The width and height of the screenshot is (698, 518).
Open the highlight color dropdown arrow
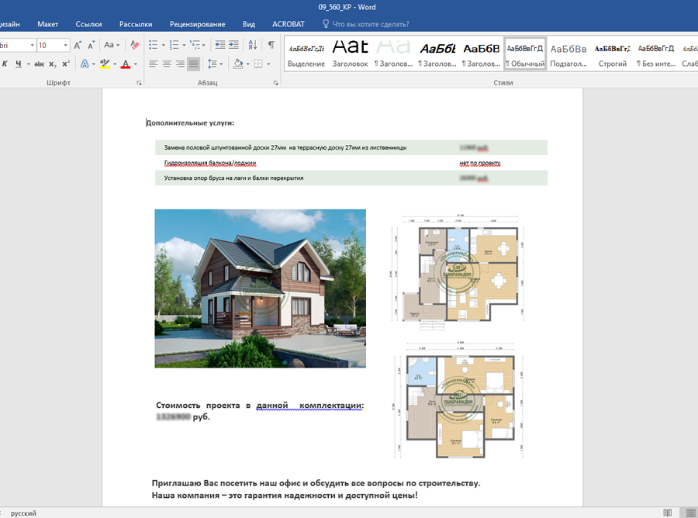(115, 64)
